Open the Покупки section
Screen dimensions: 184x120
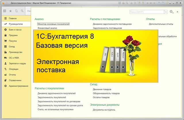16,41
